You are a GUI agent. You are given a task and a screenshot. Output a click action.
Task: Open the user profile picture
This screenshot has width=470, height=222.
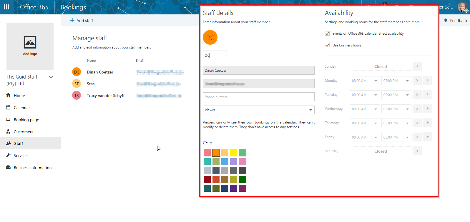point(462,7)
